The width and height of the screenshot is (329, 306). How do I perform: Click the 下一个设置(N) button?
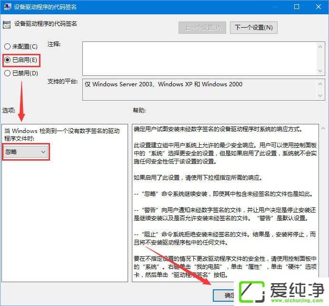pyautogui.click(x=253, y=28)
